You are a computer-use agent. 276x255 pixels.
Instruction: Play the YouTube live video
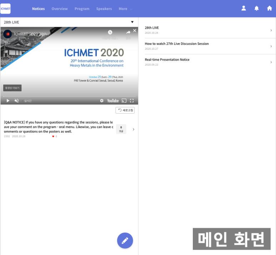pos(8,101)
